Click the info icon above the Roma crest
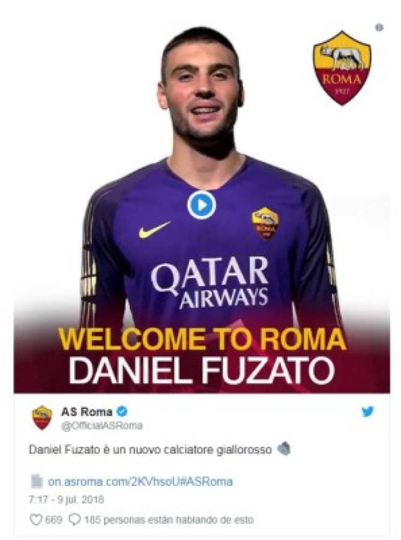This screenshot has height=540, width=401. tap(379, 28)
